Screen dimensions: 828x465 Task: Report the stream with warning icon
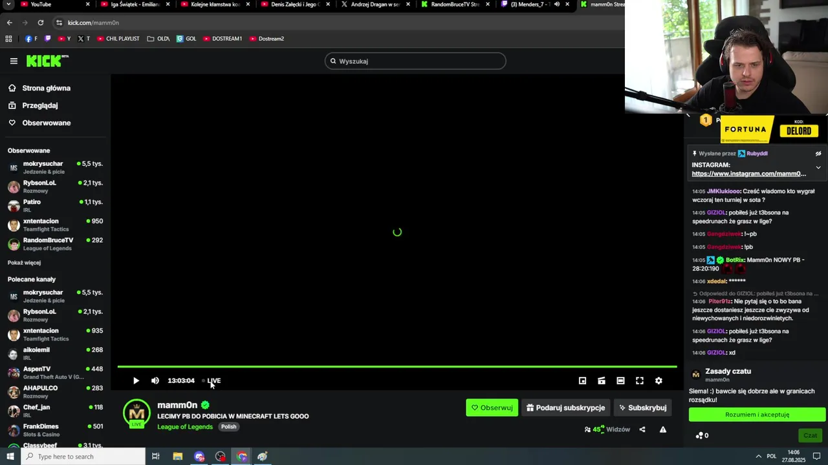pyautogui.click(x=663, y=429)
